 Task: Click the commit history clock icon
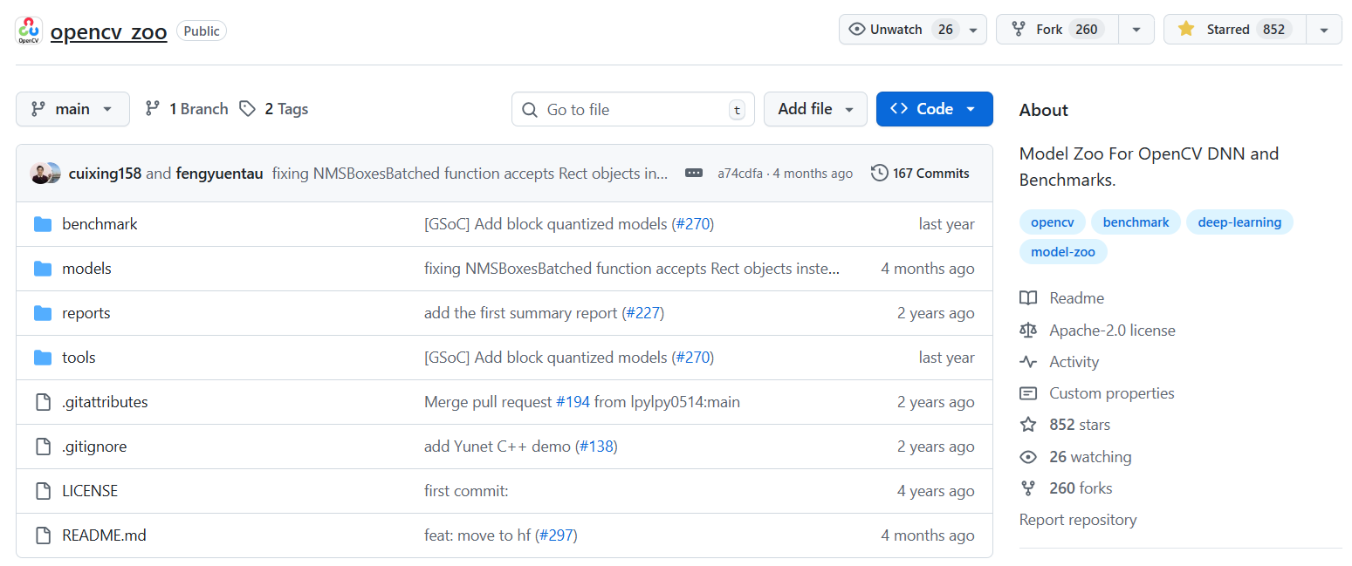[x=879, y=173]
